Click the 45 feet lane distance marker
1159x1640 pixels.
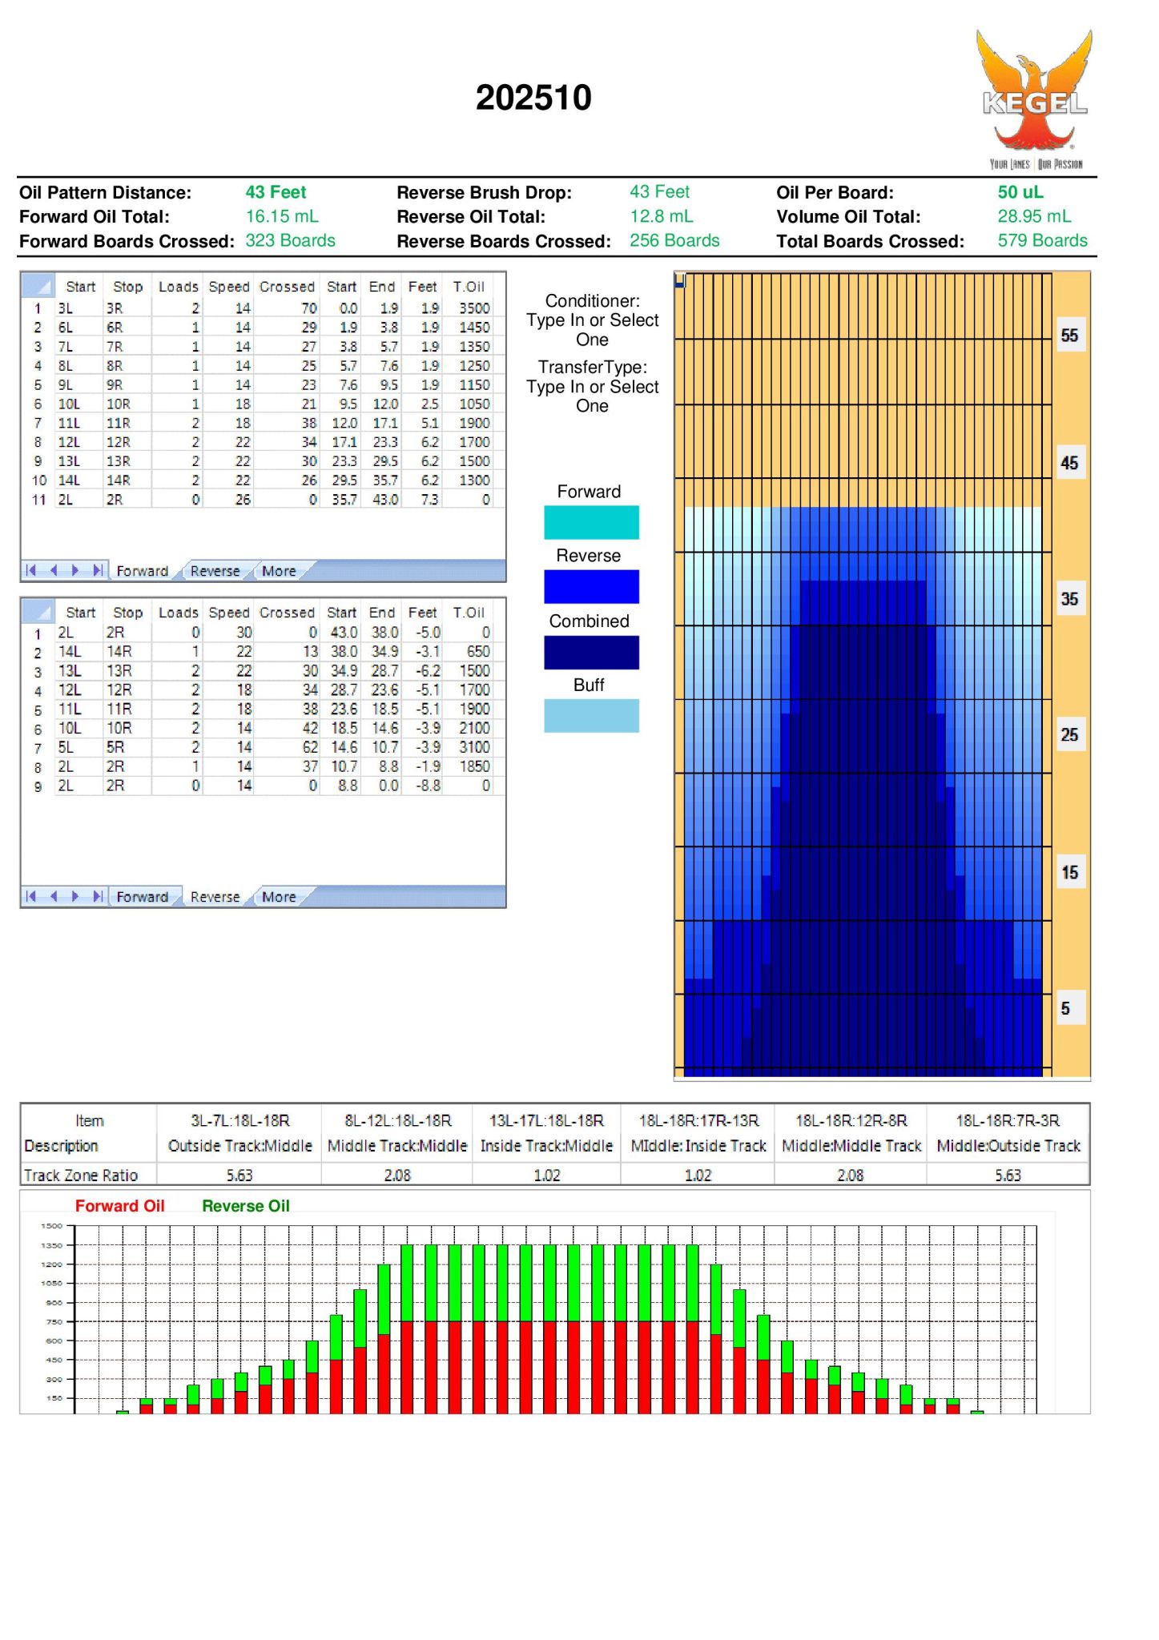click(x=1069, y=463)
